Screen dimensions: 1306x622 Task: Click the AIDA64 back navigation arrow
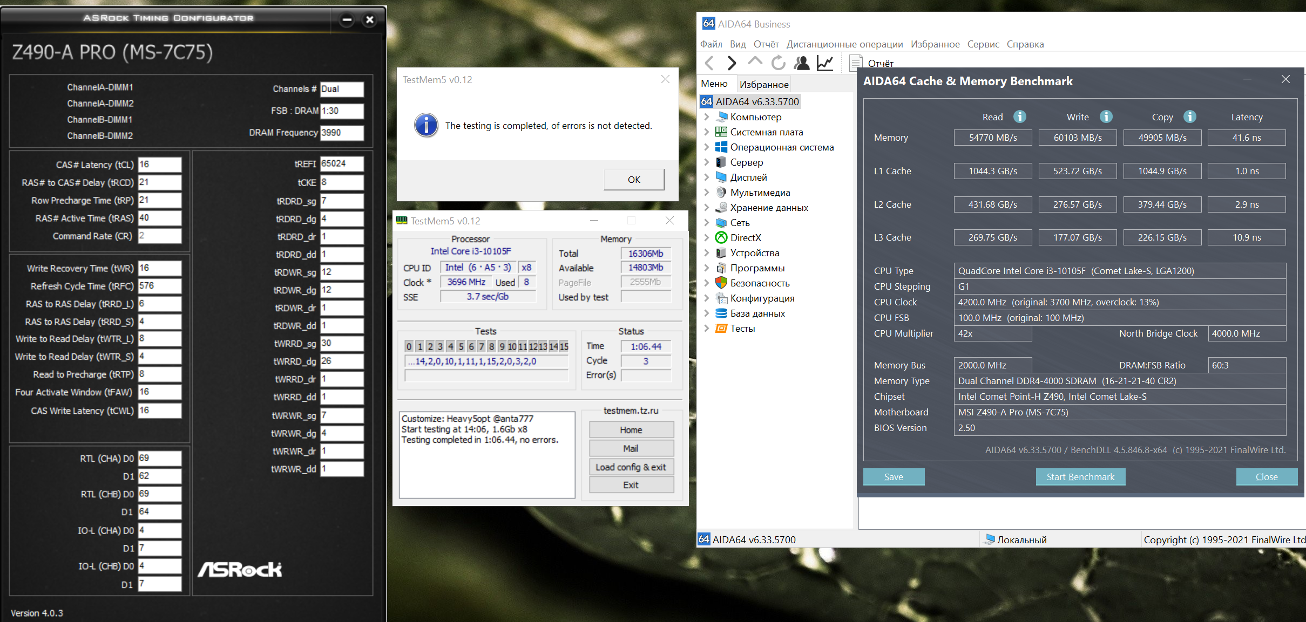coord(709,63)
